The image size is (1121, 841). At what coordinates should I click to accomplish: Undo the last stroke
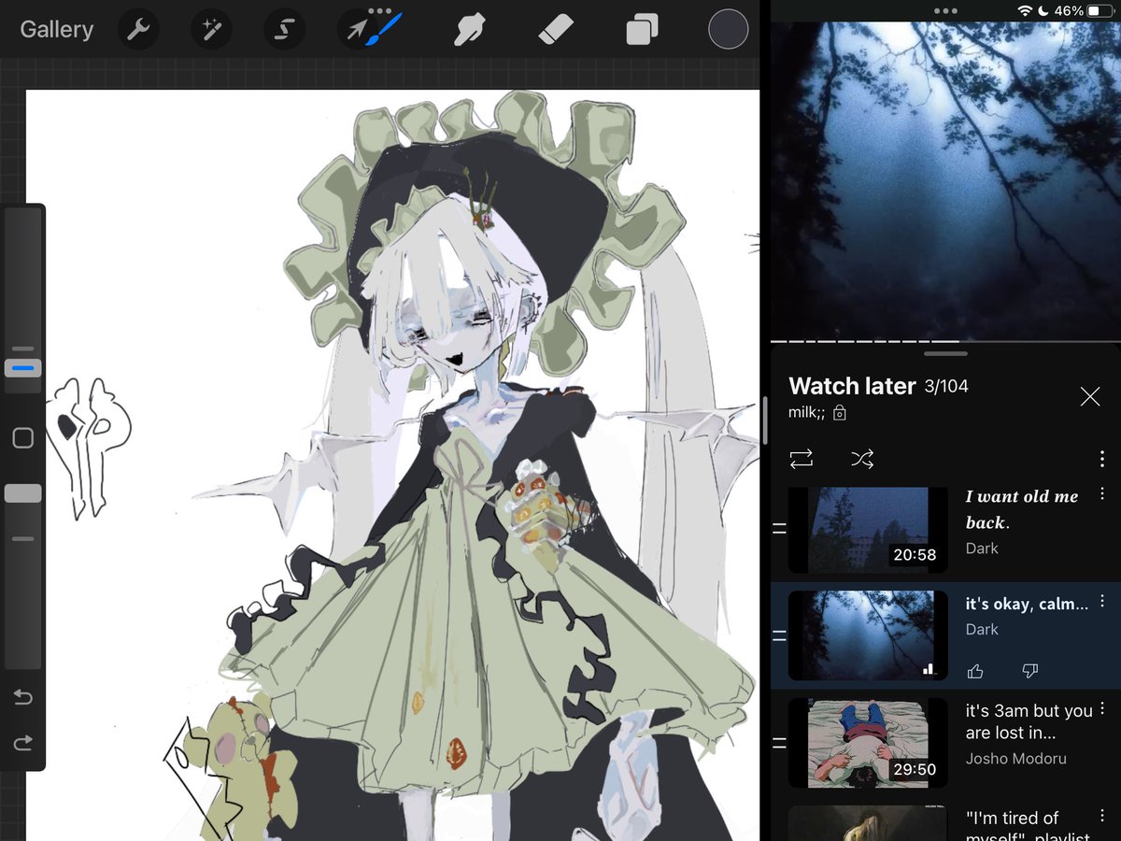pyautogui.click(x=22, y=697)
